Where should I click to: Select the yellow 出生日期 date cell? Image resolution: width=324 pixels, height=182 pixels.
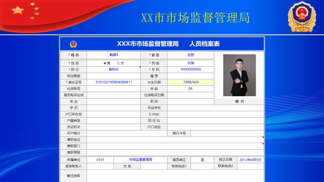click(x=190, y=82)
